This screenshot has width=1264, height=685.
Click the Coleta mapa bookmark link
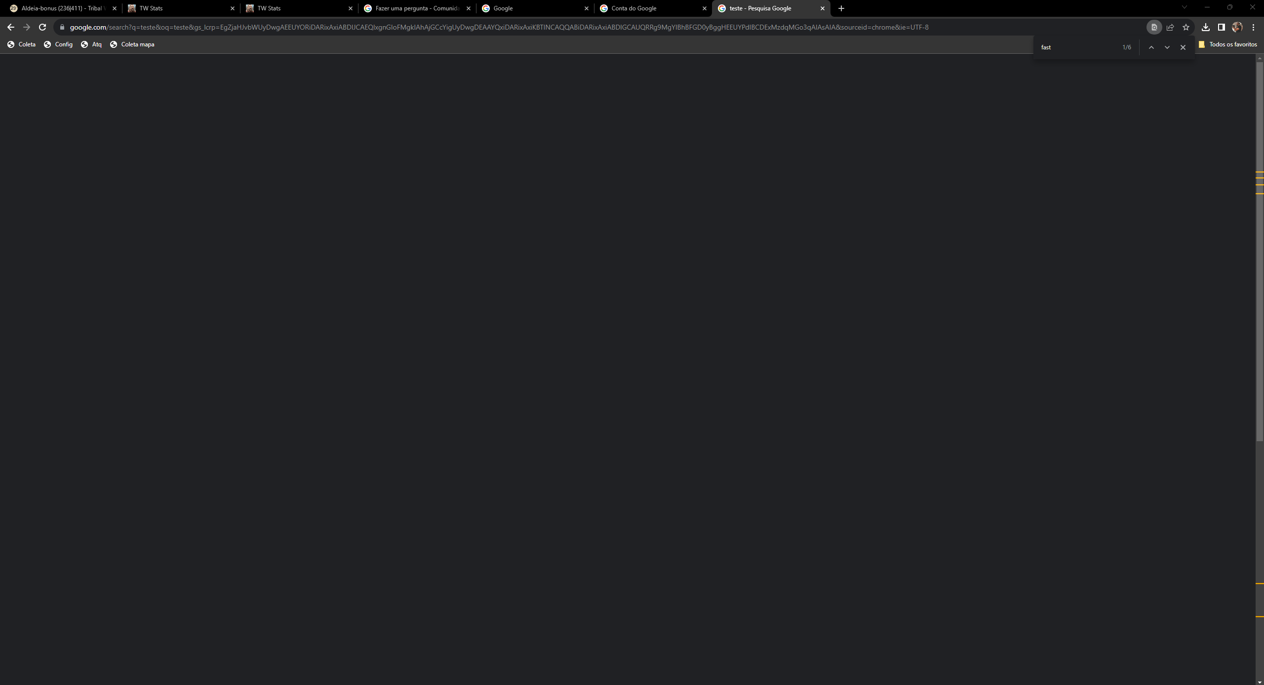pos(137,44)
